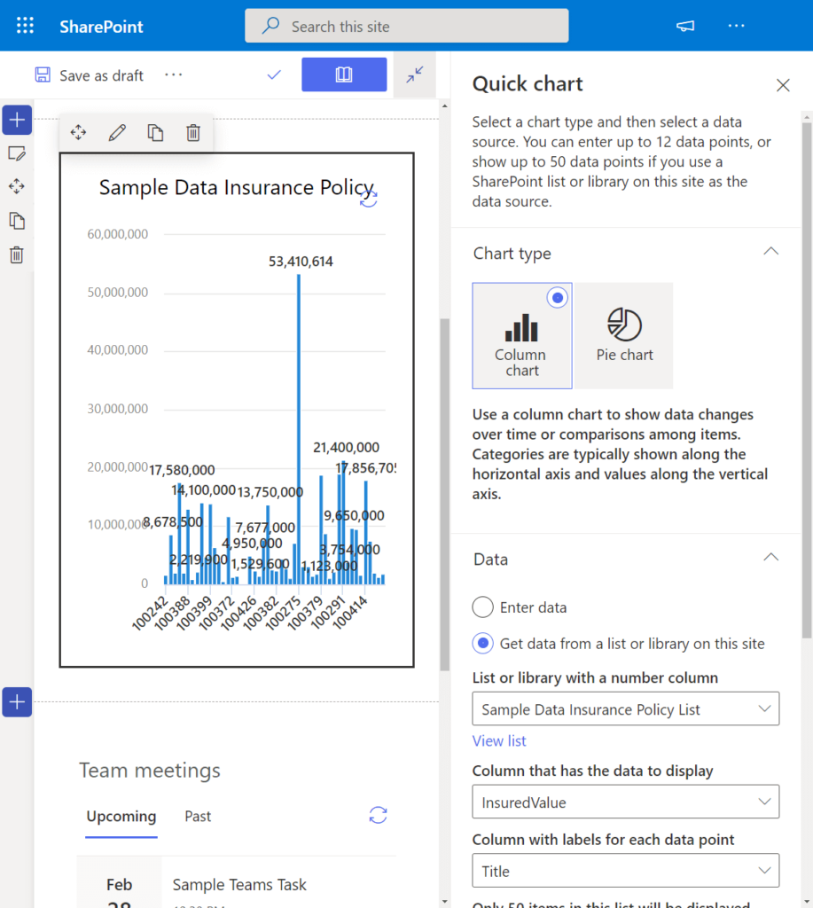
Task: Open the Sample Data Insurance Policy List dropdown
Action: click(625, 708)
